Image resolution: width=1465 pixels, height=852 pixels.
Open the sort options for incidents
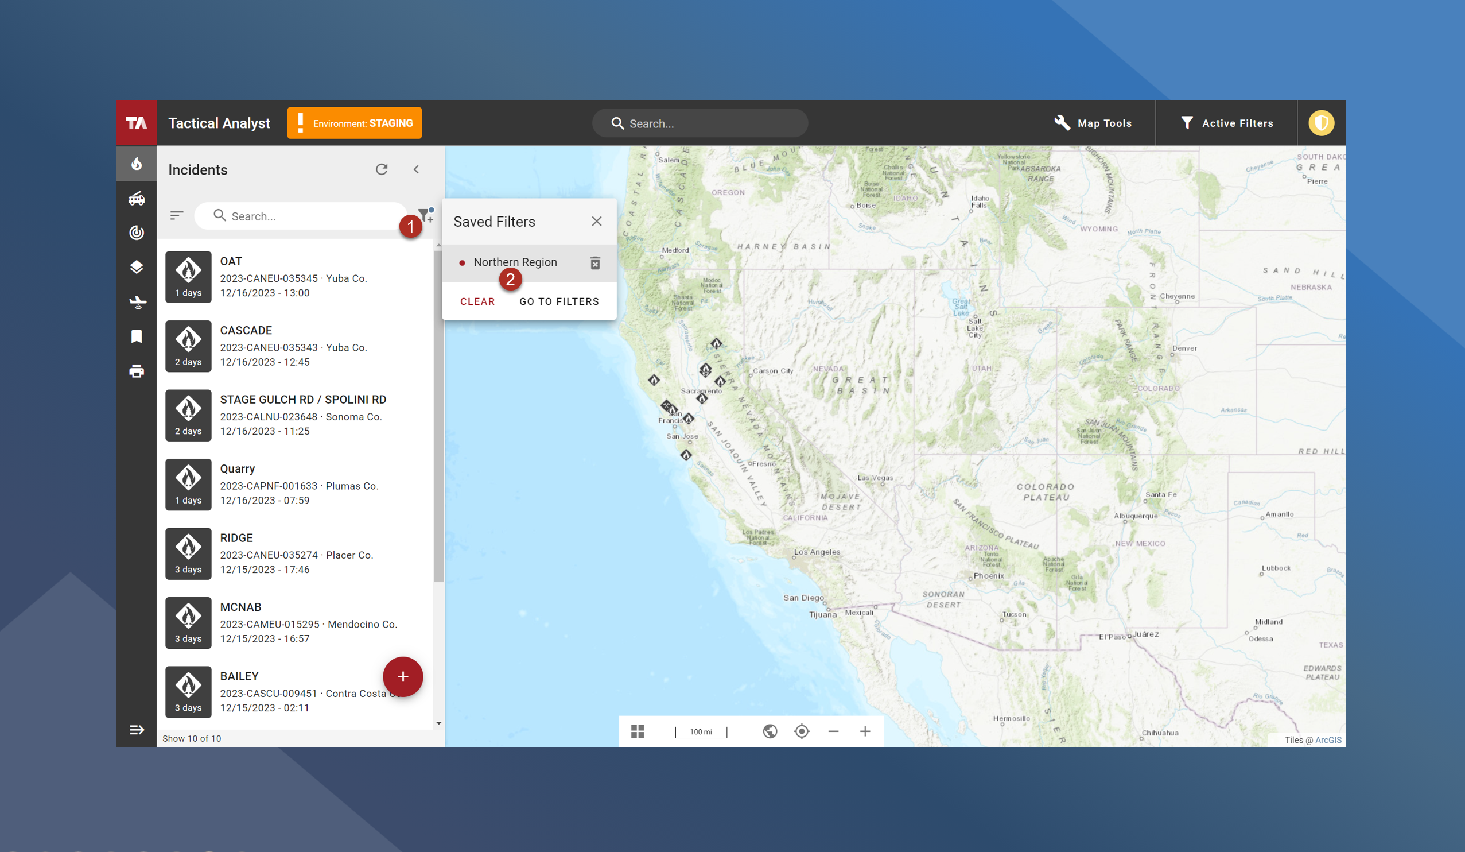coord(177,216)
